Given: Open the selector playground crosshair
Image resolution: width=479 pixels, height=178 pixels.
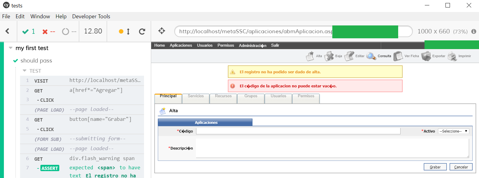Looking at the screenshot, I should [x=162, y=31].
